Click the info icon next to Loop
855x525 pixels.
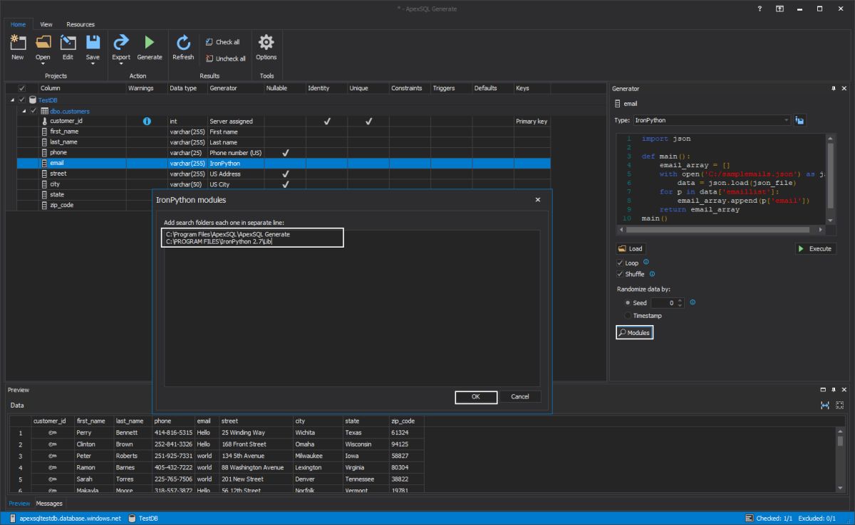646,262
